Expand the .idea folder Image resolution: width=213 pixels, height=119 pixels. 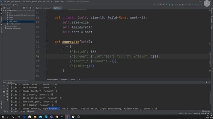5,13
